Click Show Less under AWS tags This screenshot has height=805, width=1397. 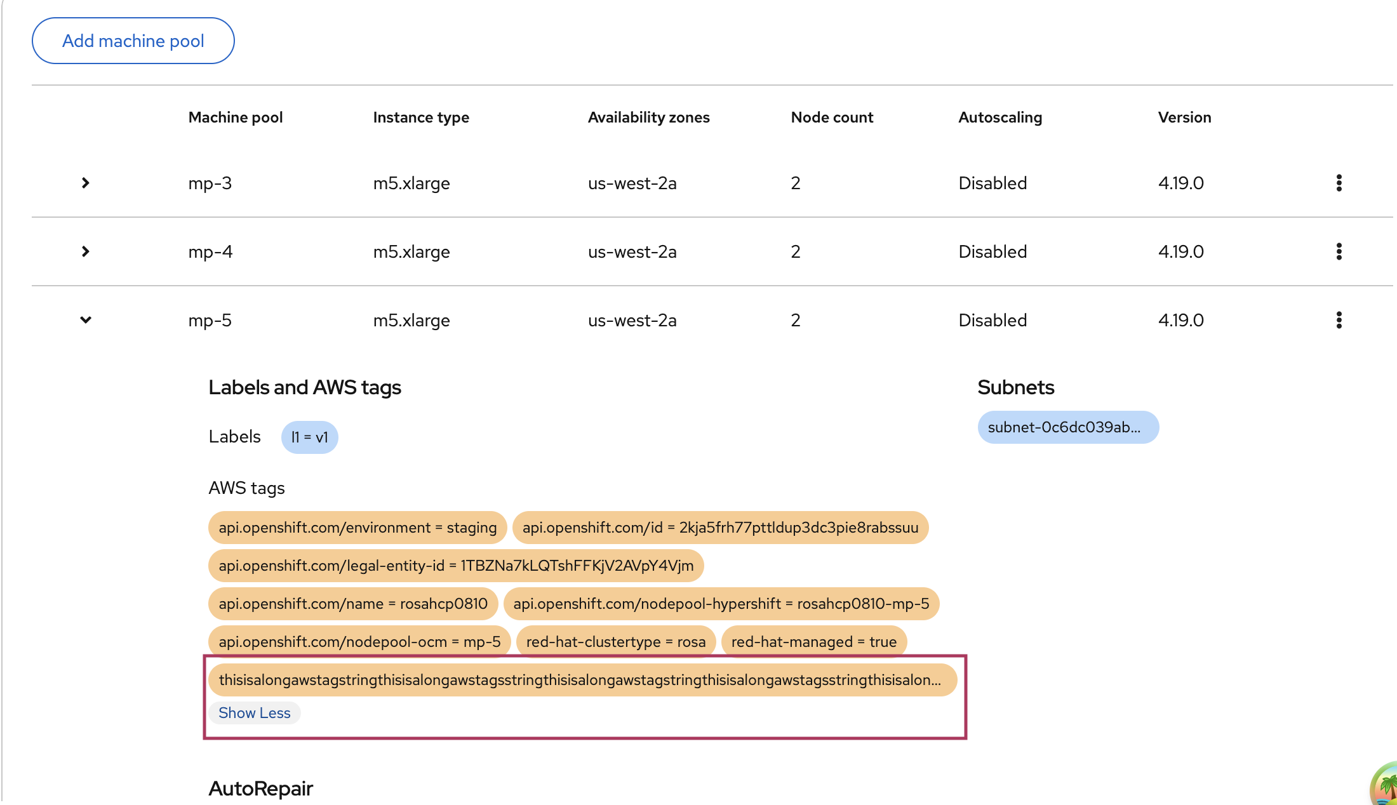[254, 713]
